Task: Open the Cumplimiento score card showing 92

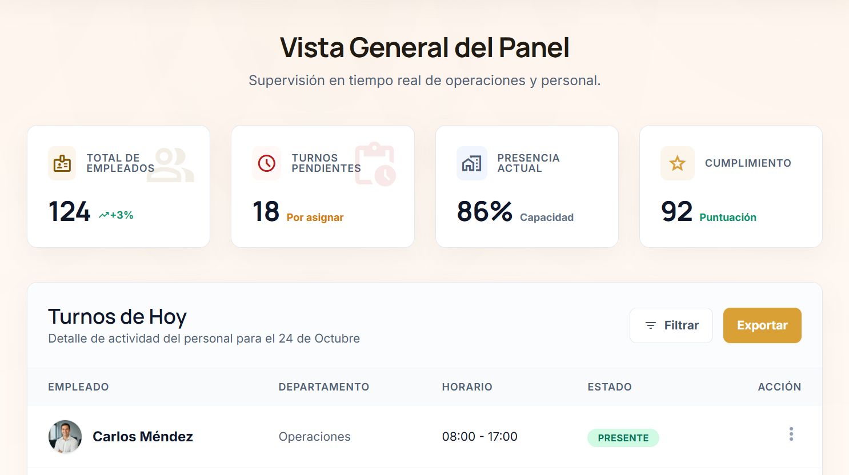Action: point(731,186)
